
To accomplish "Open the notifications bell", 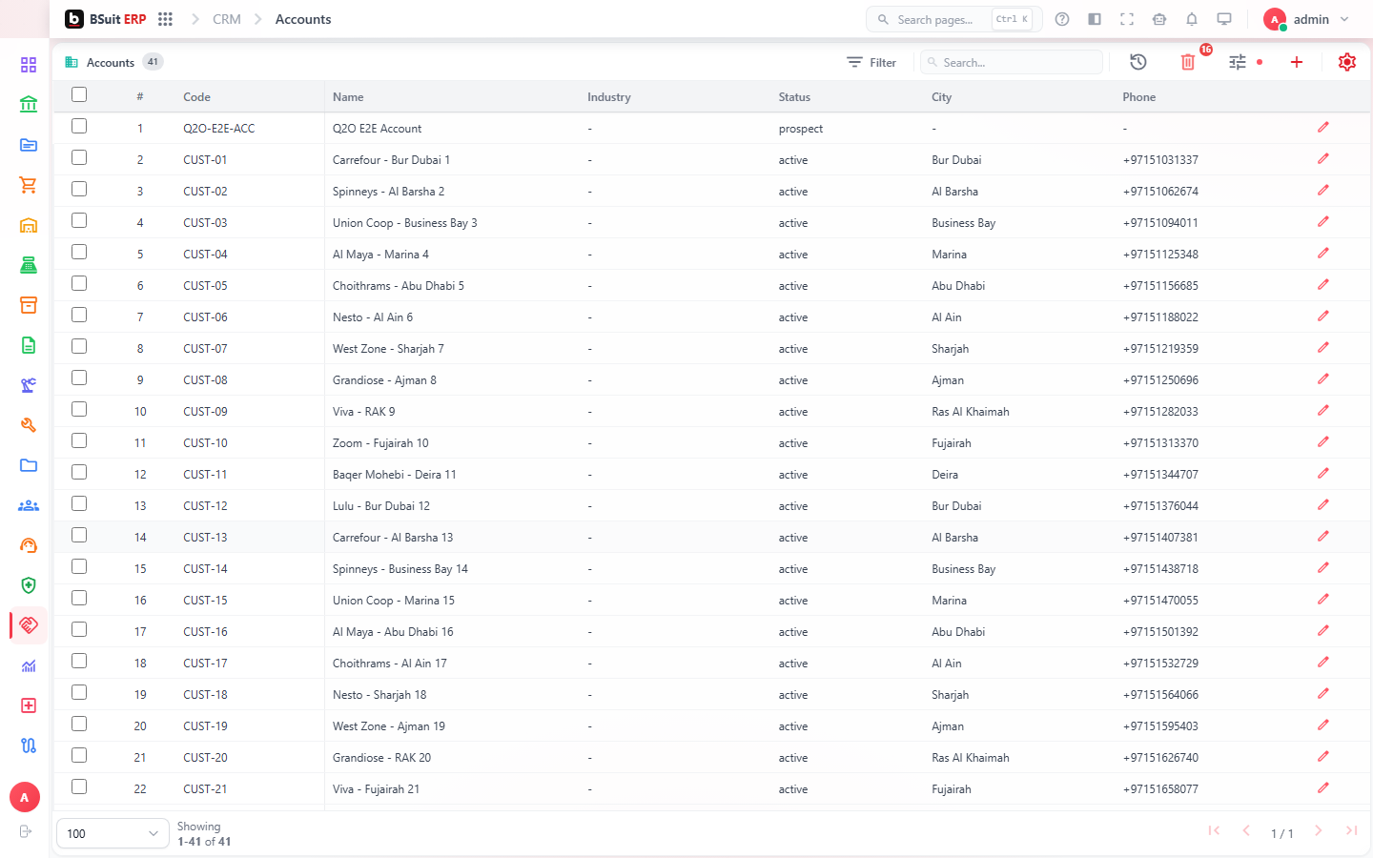I will click(1192, 19).
